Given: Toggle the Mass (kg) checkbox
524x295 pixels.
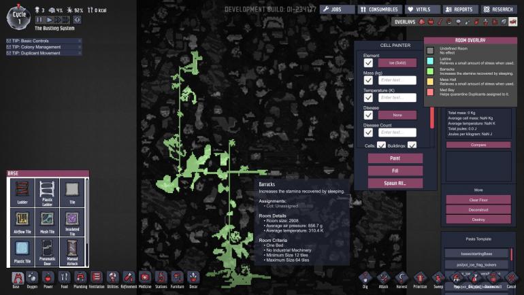Looking at the screenshot, I should coord(368,80).
